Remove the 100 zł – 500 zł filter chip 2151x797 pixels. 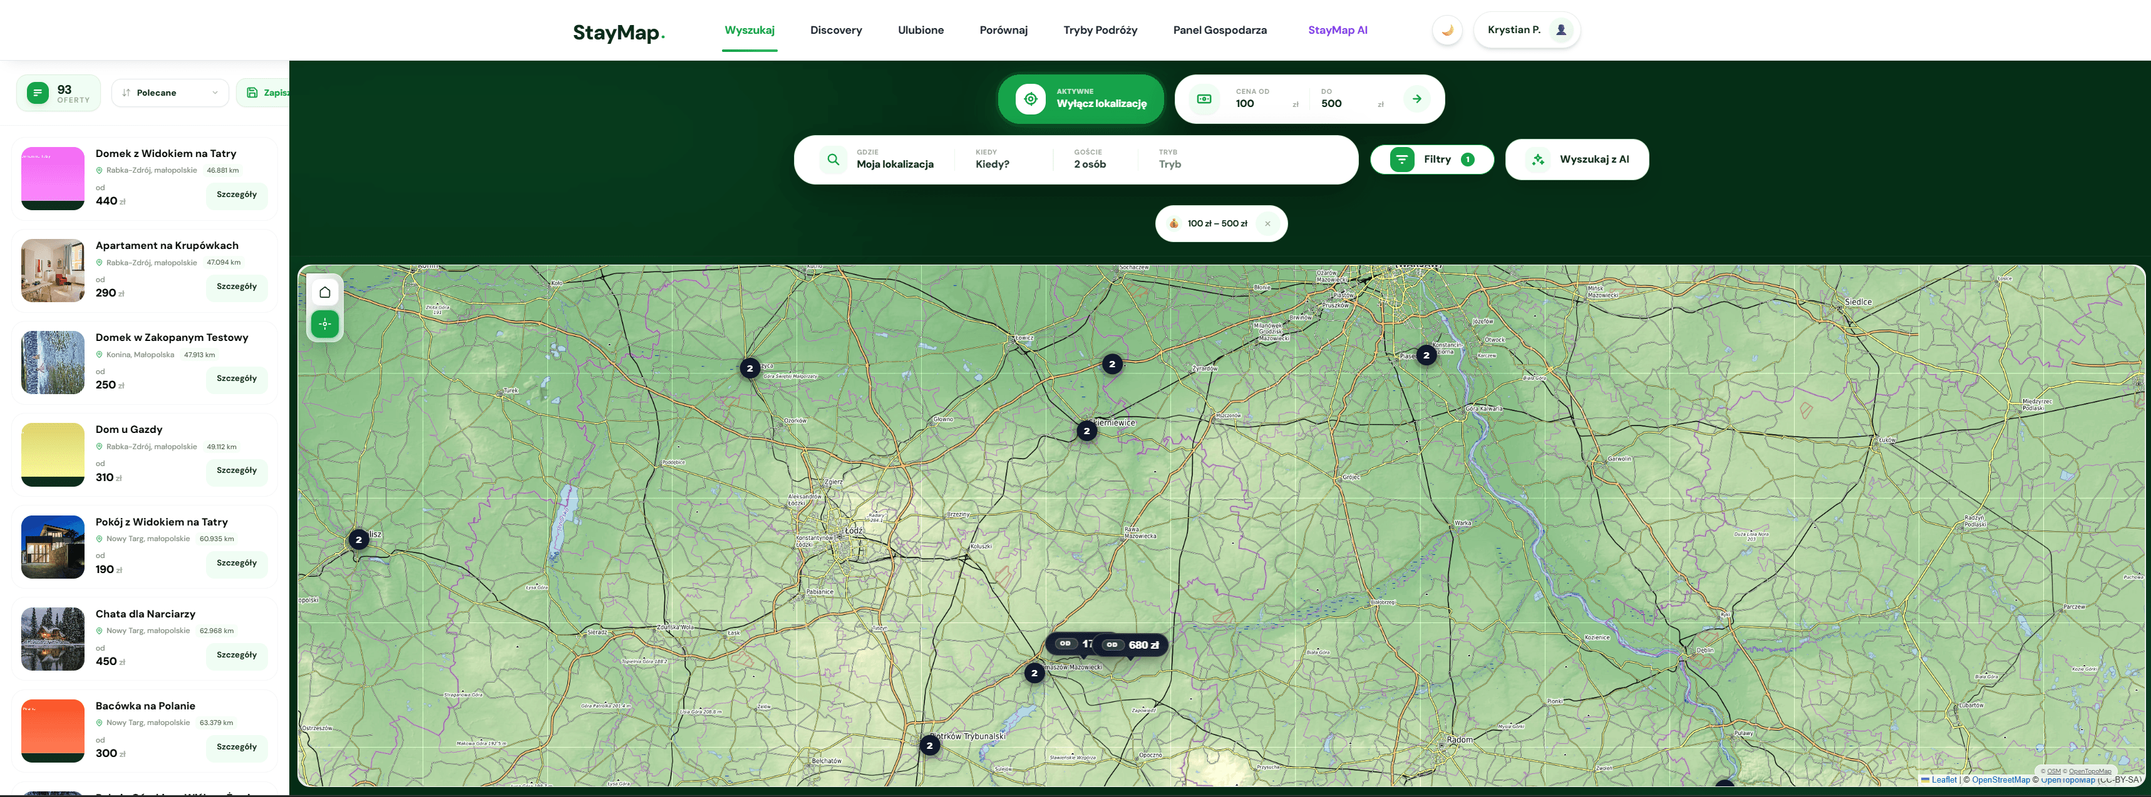1267,224
